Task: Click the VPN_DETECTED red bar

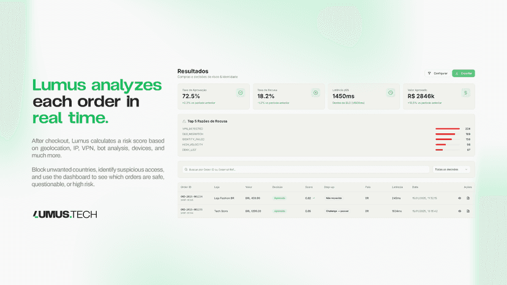Action: tap(448, 128)
